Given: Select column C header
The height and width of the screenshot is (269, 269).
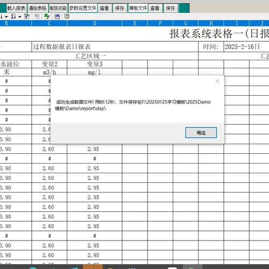Looking at the screenshot, I should point(49,23).
